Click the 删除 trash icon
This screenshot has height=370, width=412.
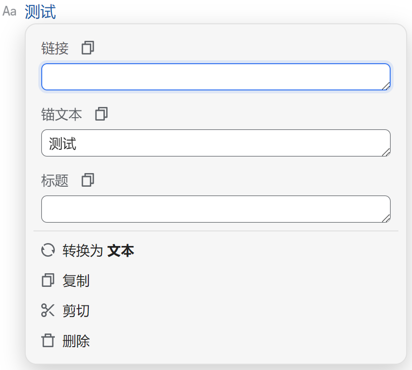point(48,340)
